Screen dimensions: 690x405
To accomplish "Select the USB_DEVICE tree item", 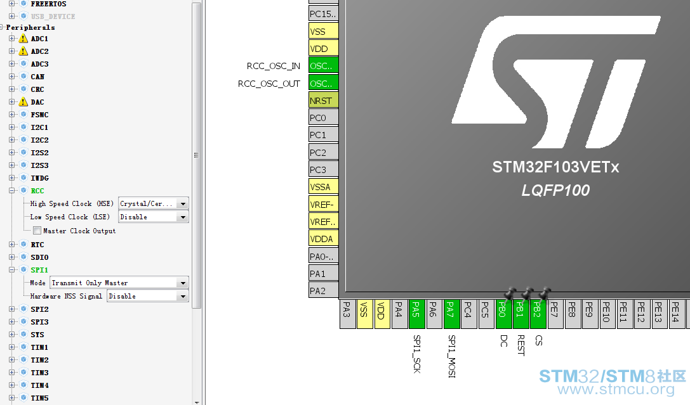I will [x=53, y=16].
